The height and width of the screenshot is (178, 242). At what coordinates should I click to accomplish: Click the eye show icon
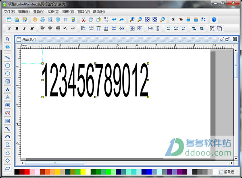[x=173, y=19]
